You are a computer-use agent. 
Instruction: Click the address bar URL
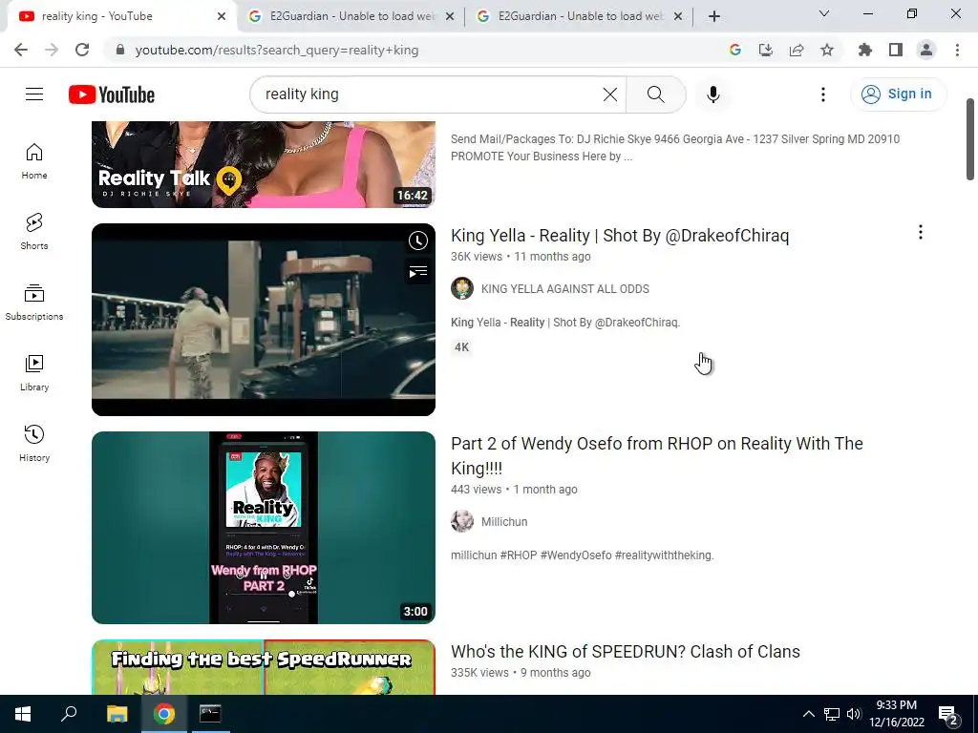pos(277,50)
